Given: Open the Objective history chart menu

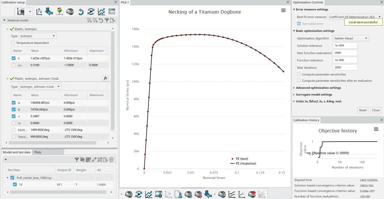Looking at the screenshot, I should click(376, 129).
